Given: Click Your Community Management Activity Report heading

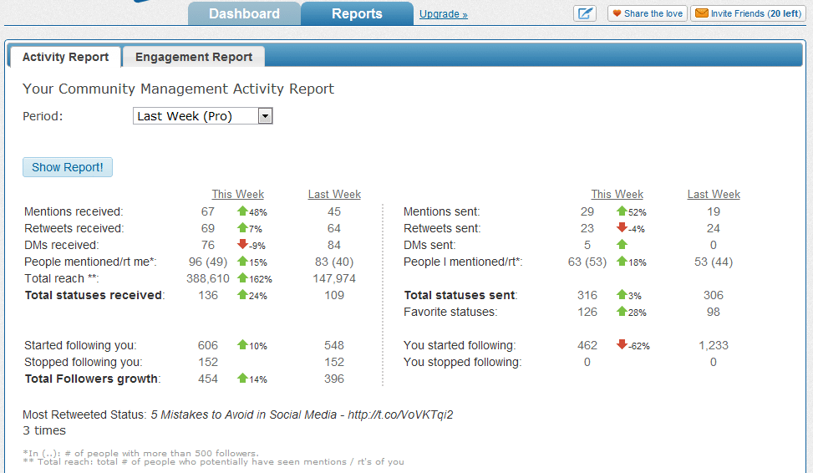Looking at the screenshot, I should pyautogui.click(x=178, y=89).
